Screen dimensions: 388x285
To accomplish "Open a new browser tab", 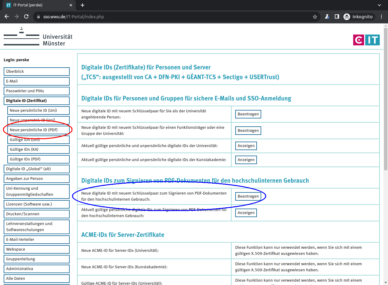I will [82, 5].
